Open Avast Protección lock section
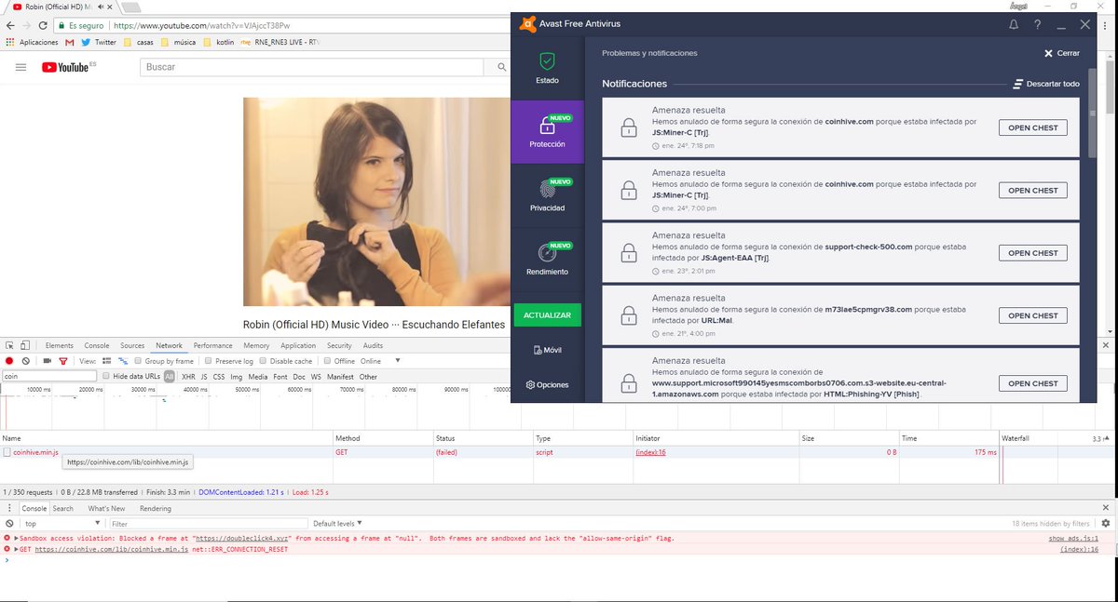This screenshot has height=602, width=1118. coord(547,131)
